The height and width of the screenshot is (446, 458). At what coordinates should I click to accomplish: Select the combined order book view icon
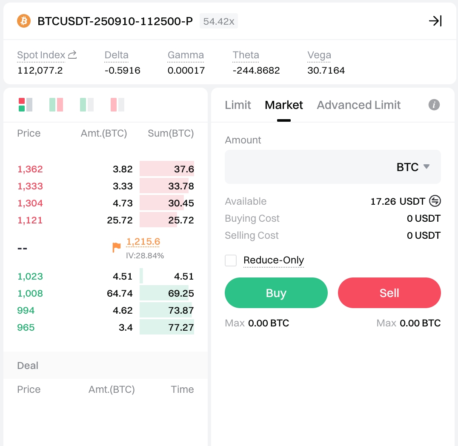26,105
